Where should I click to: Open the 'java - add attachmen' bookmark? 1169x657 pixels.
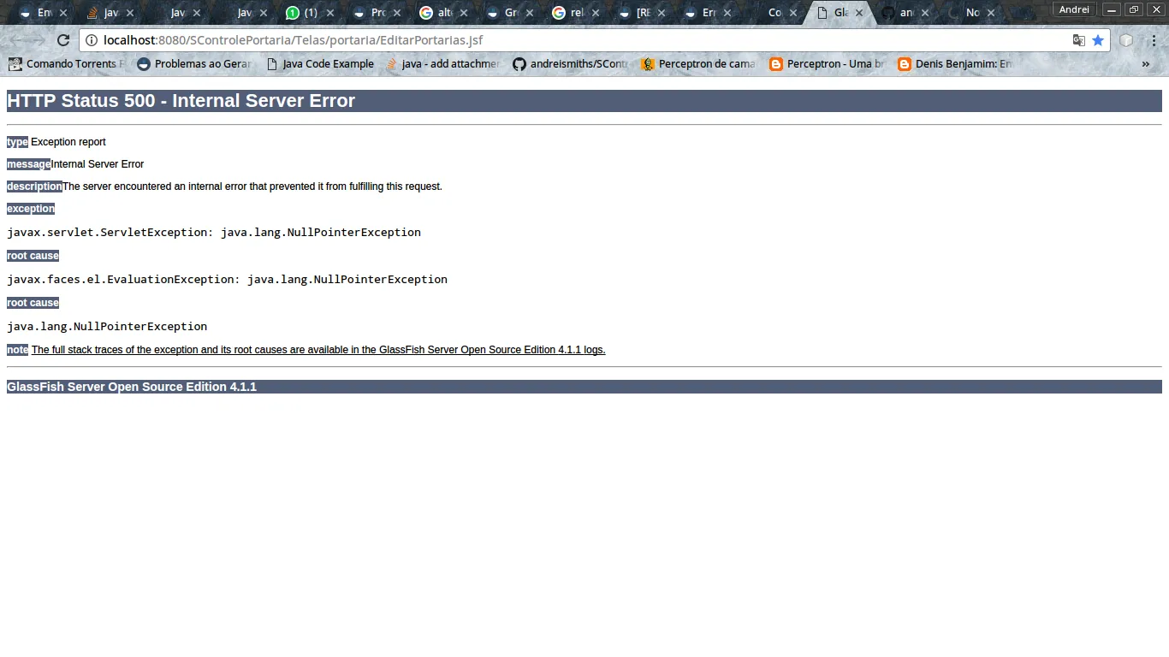pyautogui.click(x=443, y=64)
